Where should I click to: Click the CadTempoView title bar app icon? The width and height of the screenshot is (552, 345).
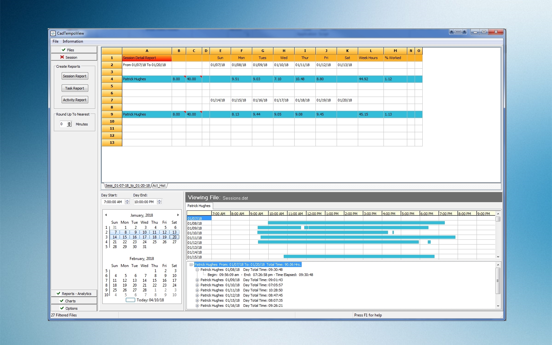pyautogui.click(x=53, y=33)
